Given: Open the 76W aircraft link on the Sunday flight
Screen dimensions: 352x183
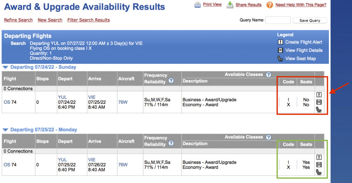Looking at the screenshot, I should pyautogui.click(x=123, y=102).
